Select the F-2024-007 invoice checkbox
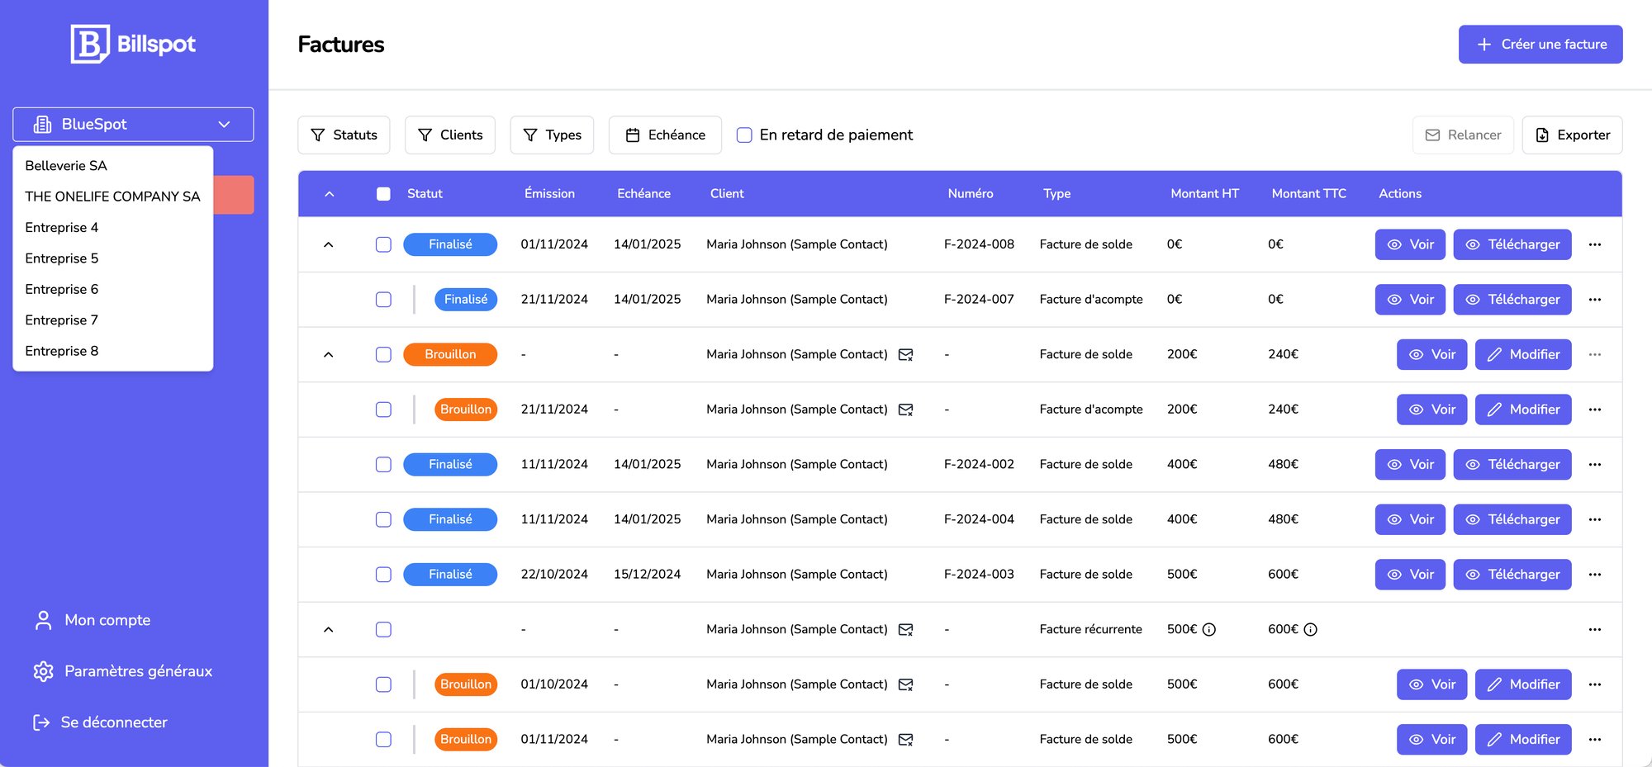This screenshot has height=767, width=1652. (x=383, y=300)
